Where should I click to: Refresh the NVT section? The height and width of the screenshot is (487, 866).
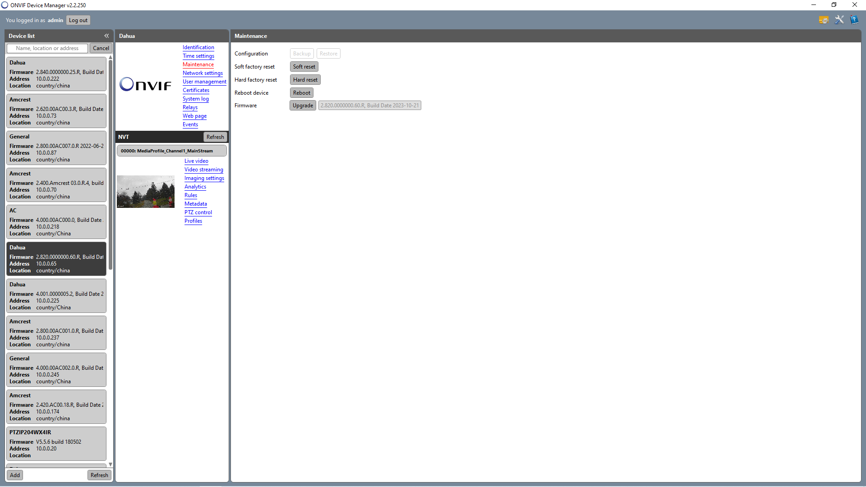(215, 137)
